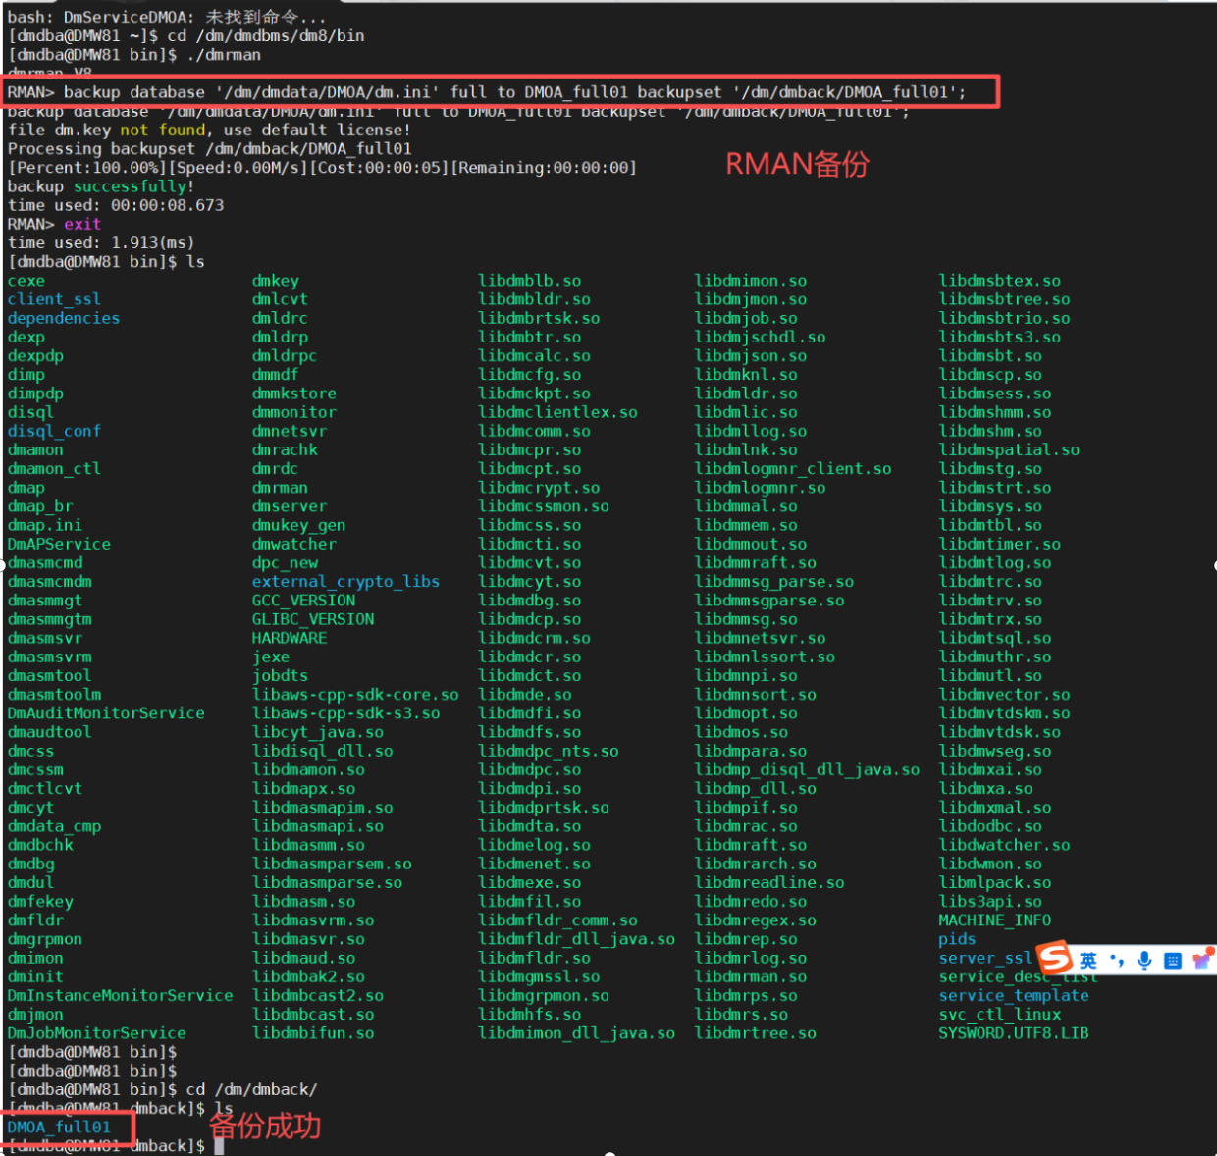Click the 'dmmonitor' executable name
Image resolution: width=1217 pixels, height=1156 pixels.
click(294, 412)
